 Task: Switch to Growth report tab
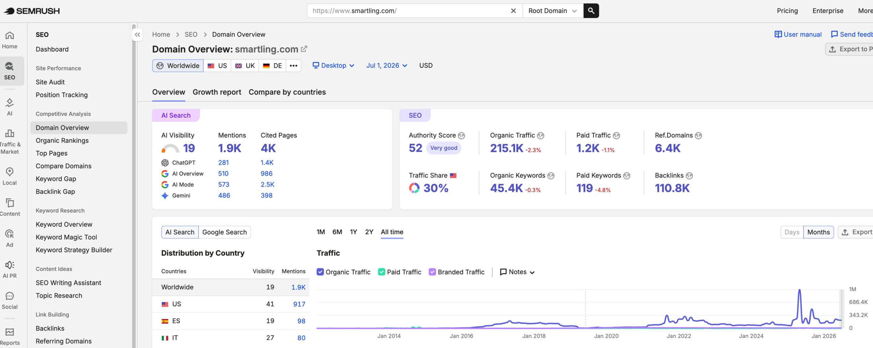pos(217,92)
